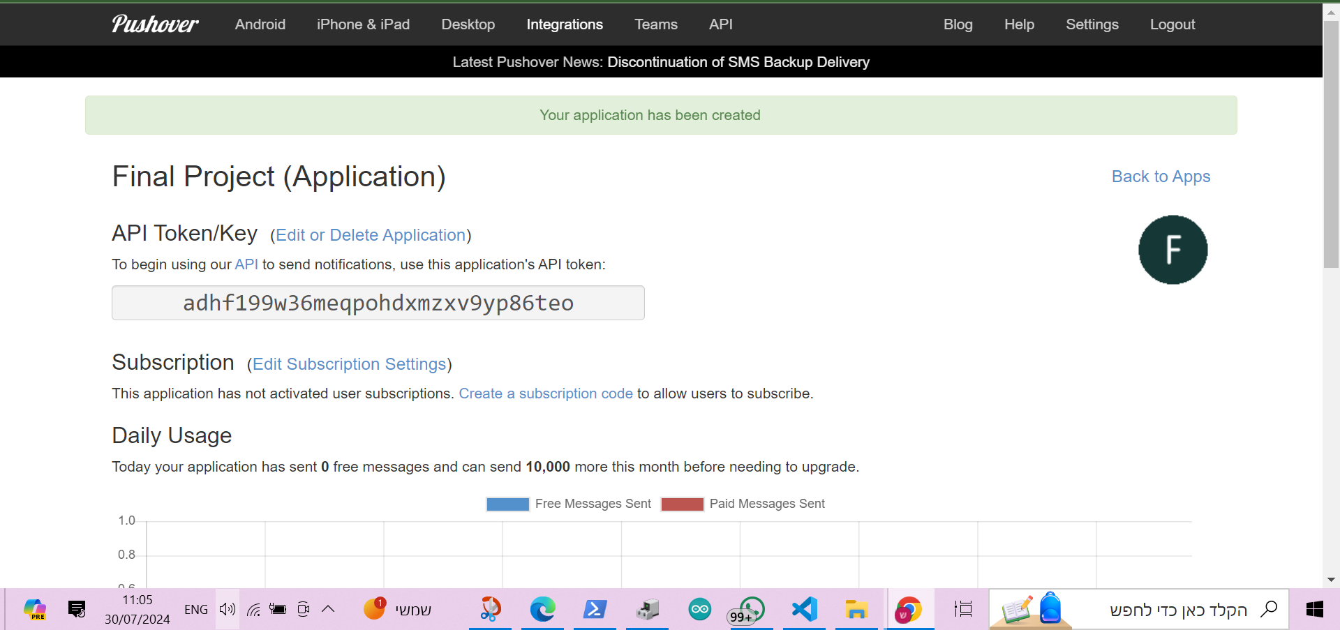Click the volume speaker icon
The width and height of the screenshot is (1340, 630).
pos(227,609)
